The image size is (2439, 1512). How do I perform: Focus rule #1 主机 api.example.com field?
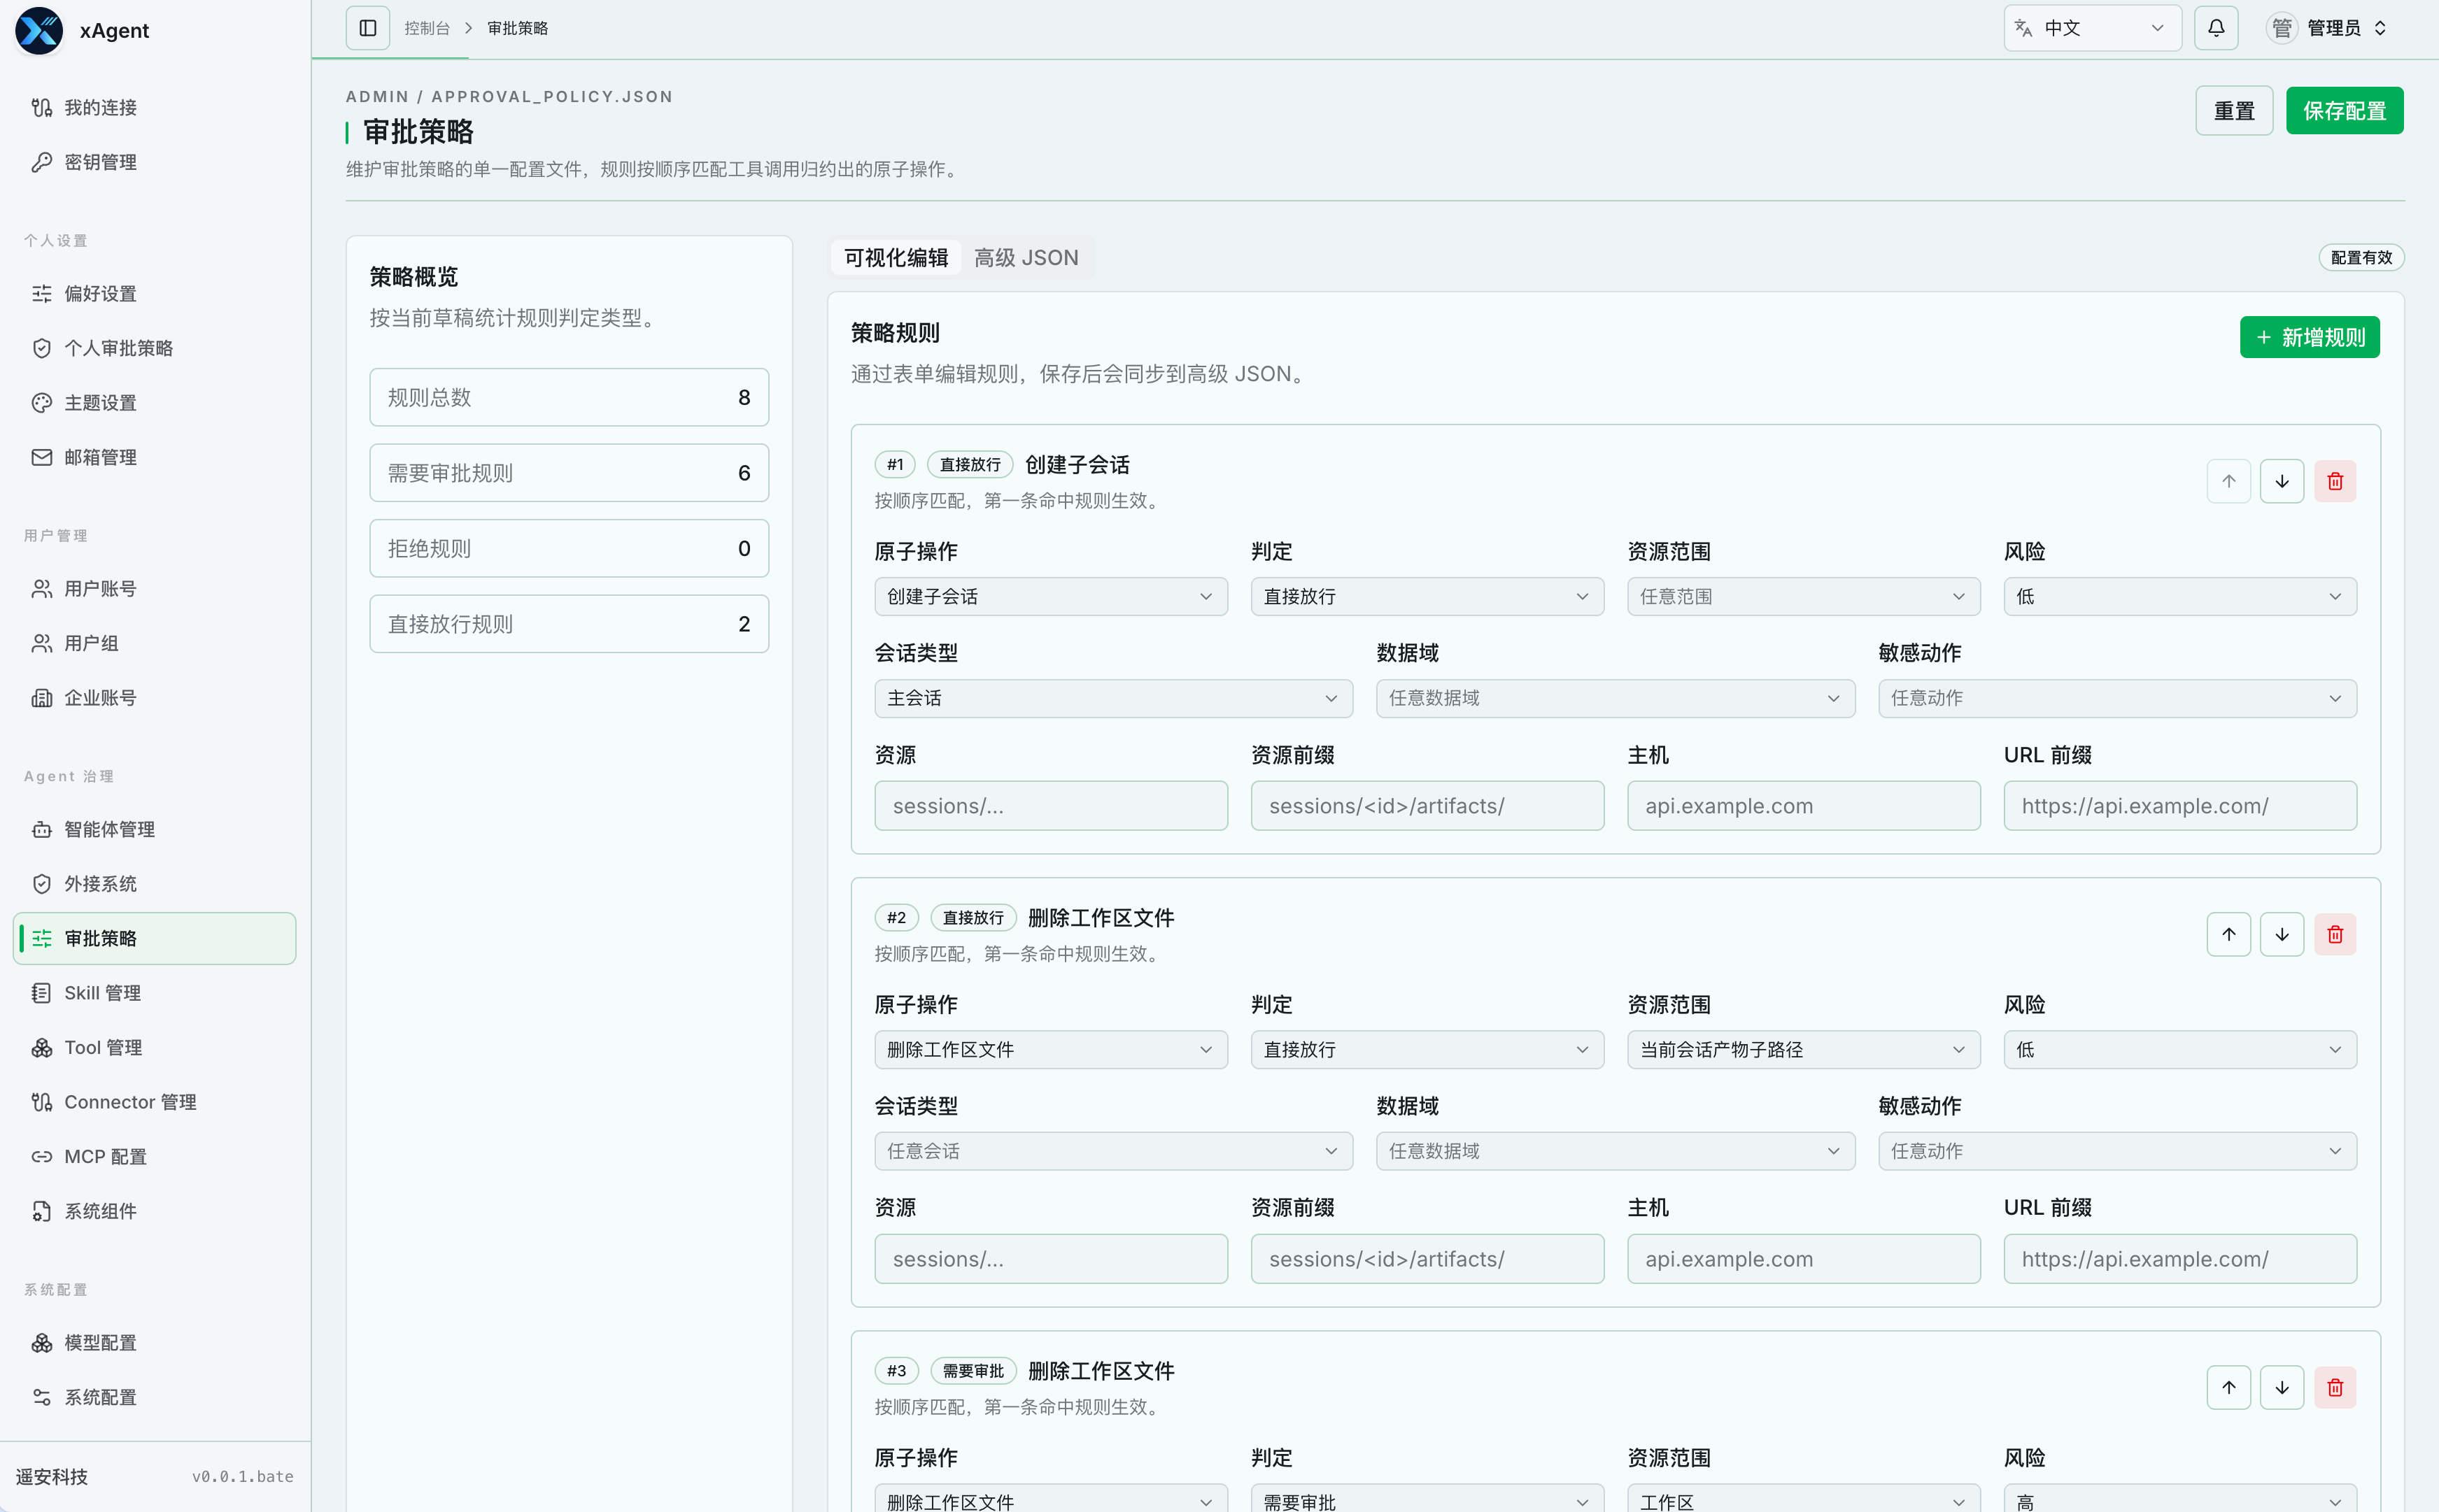[x=1803, y=806]
